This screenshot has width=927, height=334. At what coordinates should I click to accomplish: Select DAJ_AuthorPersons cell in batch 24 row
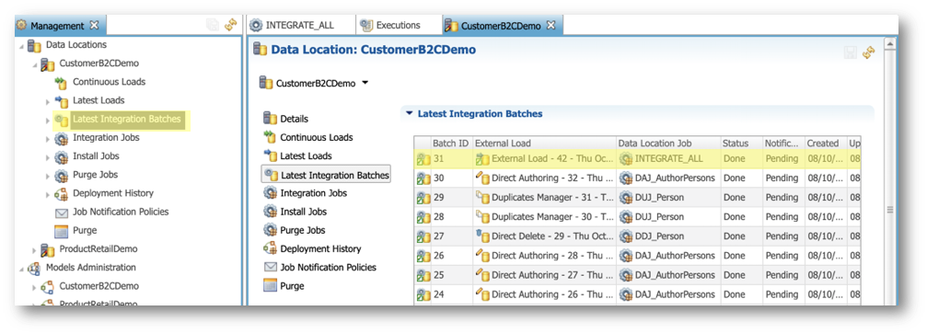(x=668, y=294)
